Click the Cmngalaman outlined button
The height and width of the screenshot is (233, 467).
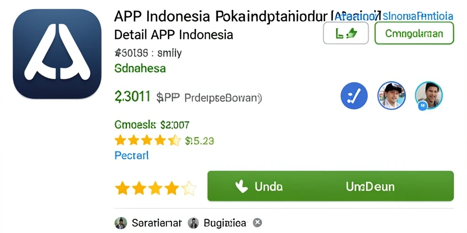pyautogui.click(x=414, y=33)
